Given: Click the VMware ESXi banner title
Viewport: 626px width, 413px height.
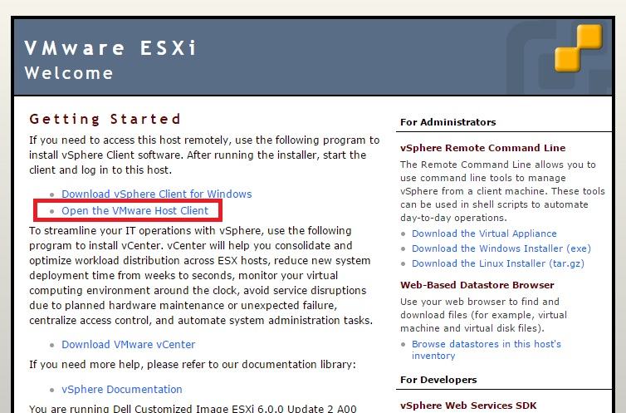Looking at the screenshot, I should point(110,48).
